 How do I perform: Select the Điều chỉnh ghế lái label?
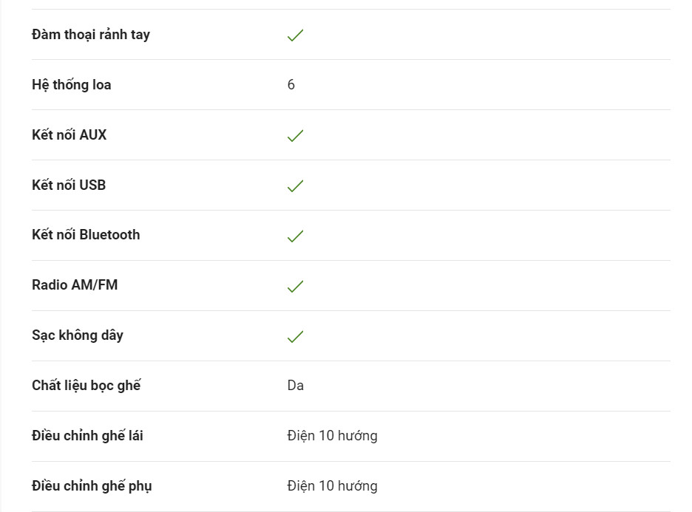pyautogui.click(x=87, y=436)
